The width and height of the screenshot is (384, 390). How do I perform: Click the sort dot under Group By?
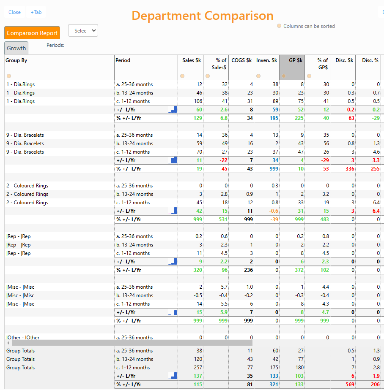8,76
